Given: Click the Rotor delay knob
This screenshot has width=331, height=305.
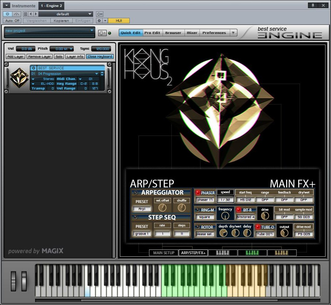Looking at the screenshot, I should (247, 233).
